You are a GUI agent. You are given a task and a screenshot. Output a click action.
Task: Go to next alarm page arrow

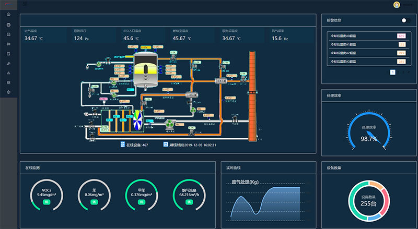409,72
